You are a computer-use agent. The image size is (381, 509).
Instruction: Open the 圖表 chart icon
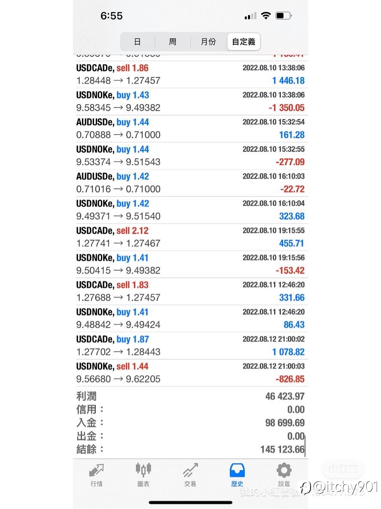[143, 470]
